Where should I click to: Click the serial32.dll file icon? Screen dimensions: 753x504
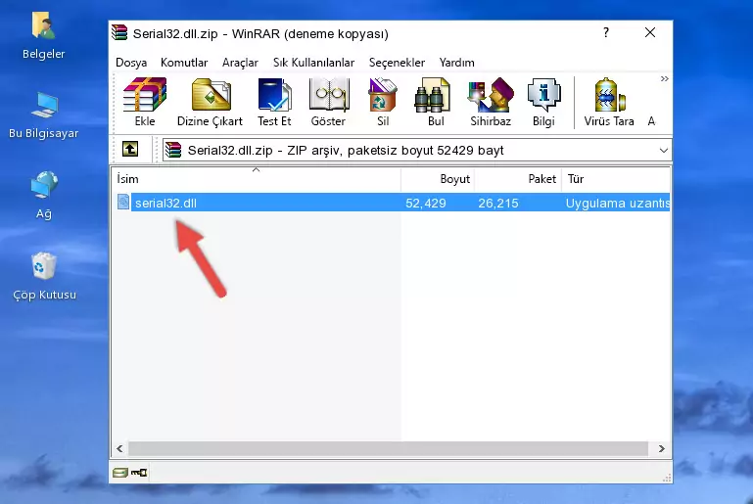(123, 202)
